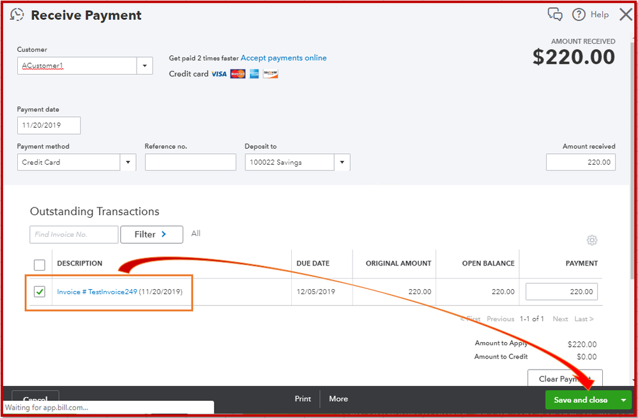The image size is (638, 418).
Task: Open the table settings gear icon
Action: point(592,240)
